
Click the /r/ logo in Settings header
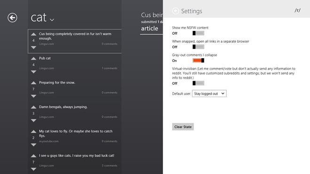click(x=297, y=10)
